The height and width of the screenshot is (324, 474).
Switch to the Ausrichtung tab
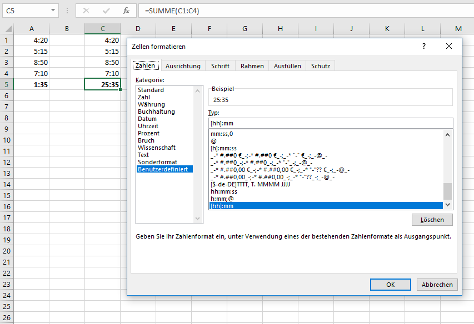[183, 66]
